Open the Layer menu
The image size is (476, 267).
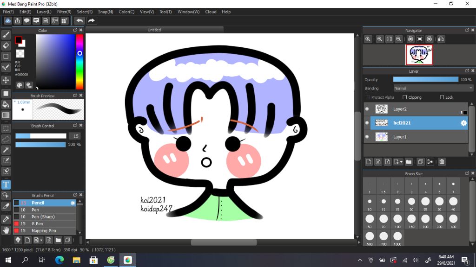(44, 12)
